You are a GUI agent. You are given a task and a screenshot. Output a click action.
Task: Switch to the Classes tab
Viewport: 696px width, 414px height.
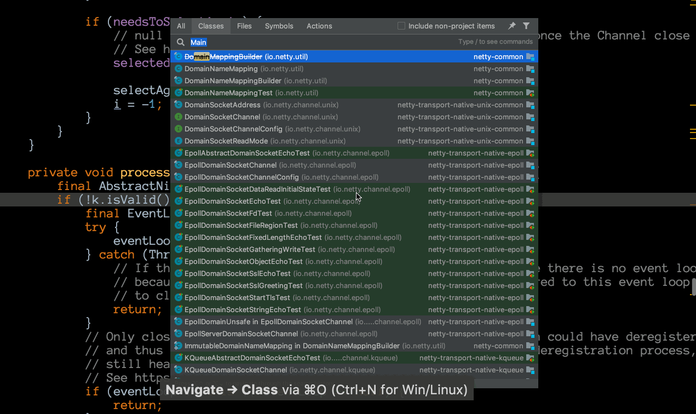[211, 26]
